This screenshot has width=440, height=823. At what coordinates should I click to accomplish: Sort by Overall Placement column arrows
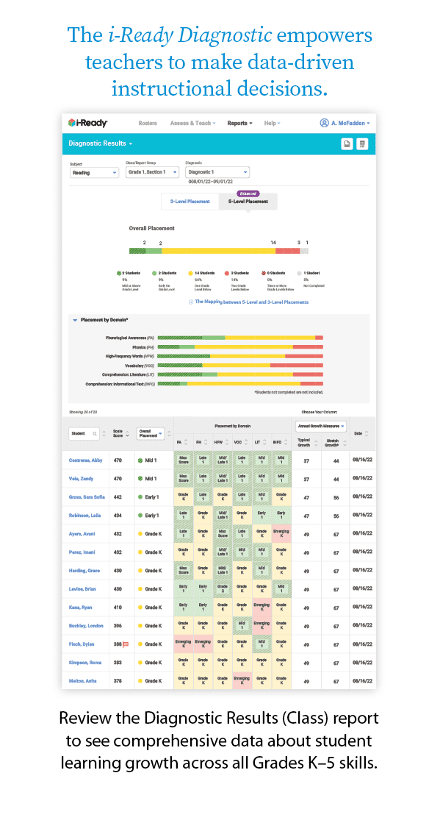coord(170,433)
